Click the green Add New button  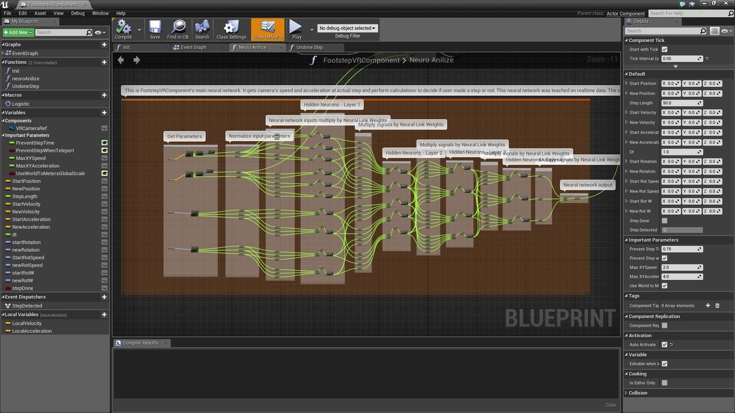click(x=18, y=32)
